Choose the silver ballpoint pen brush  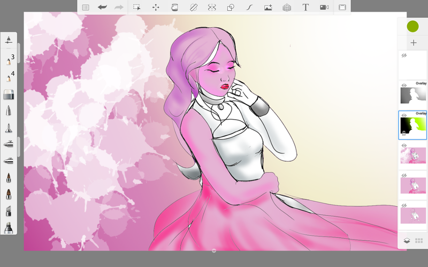[9, 111]
